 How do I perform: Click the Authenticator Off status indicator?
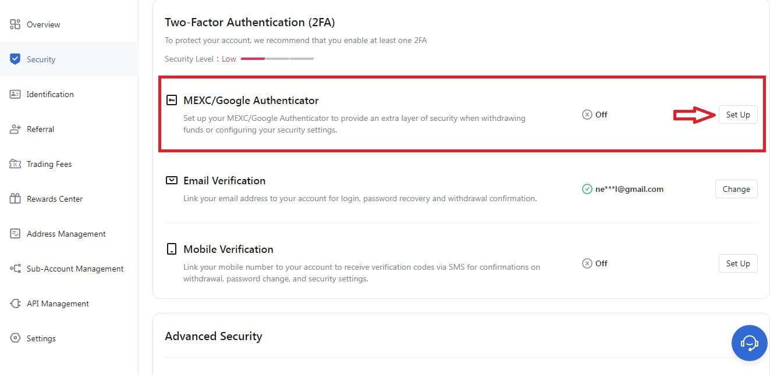pyautogui.click(x=595, y=115)
